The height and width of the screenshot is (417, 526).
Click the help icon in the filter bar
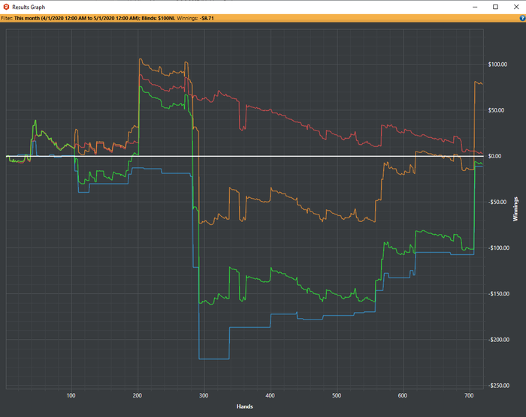point(523,19)
